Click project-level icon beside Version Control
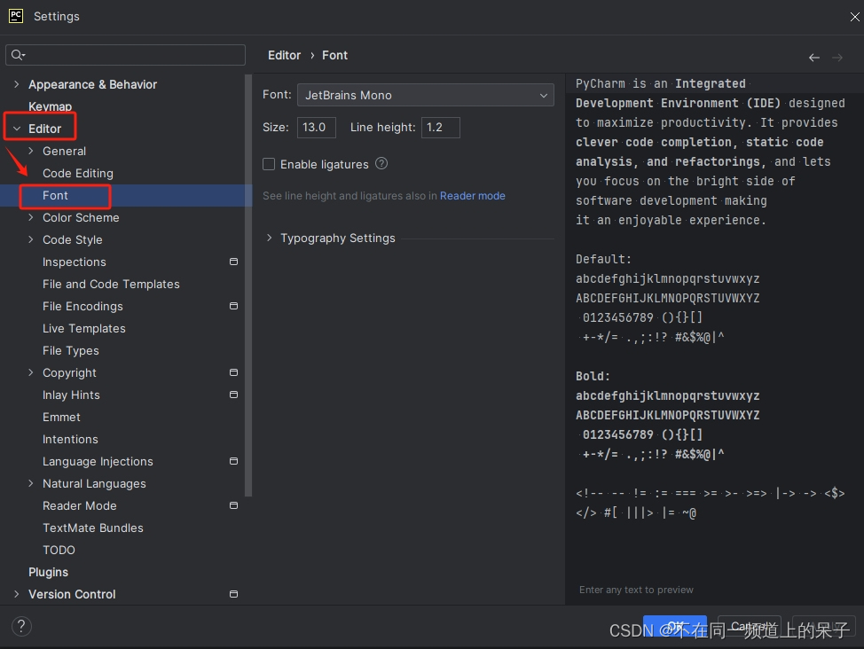The height and width of the screenshot is (649, 864). pyautogui.click(x=233, y=594)
